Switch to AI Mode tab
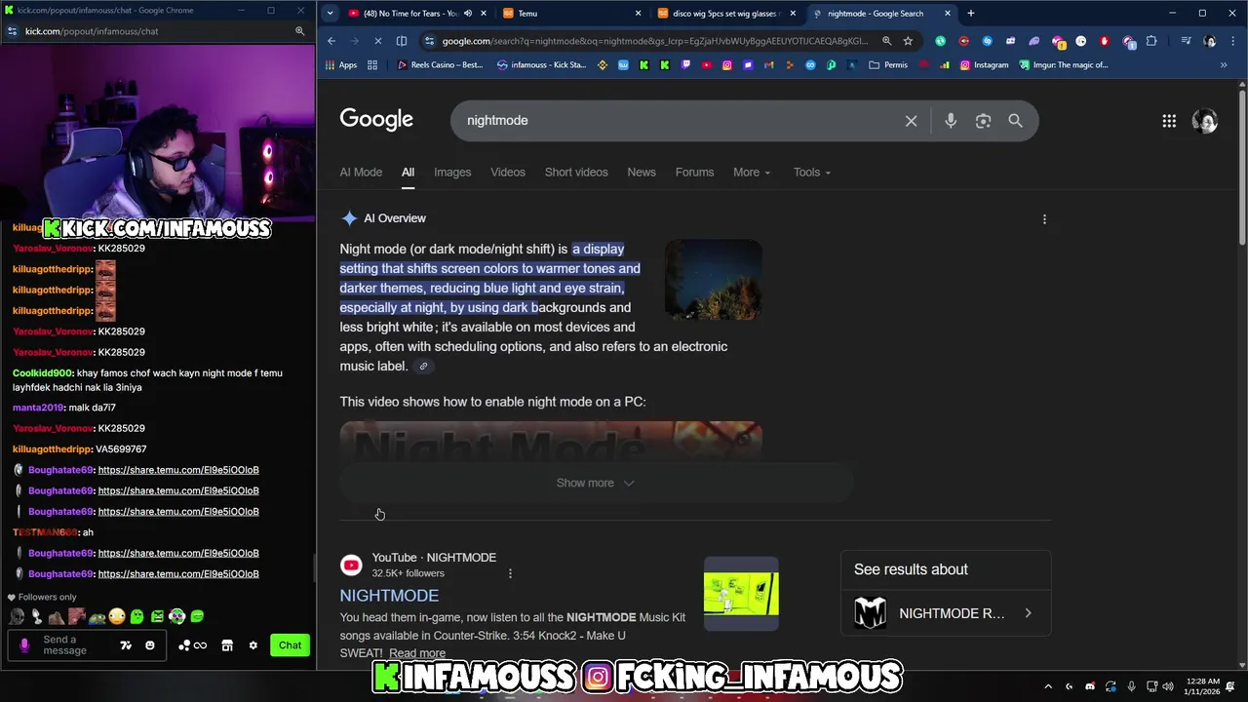 pyautogui.click(x=361, y=173)
